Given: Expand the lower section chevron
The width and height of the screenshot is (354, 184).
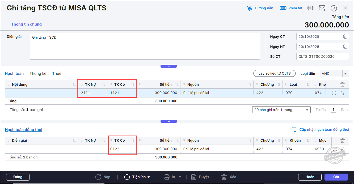Looking at the screenshot, I should point(169,121).
